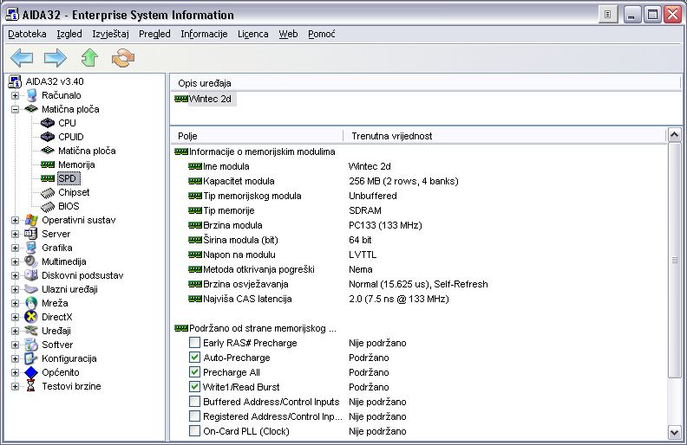Click the blue Back arrow toolbar icon
This screenshot has height=445, width=687.
click(22, 58)
